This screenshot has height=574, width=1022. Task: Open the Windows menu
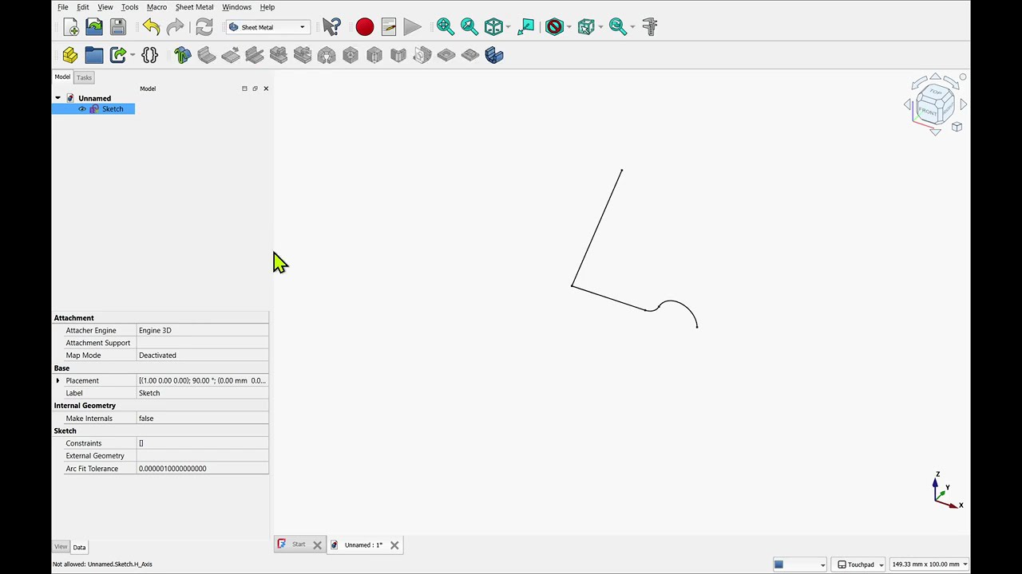click(236, 7)
